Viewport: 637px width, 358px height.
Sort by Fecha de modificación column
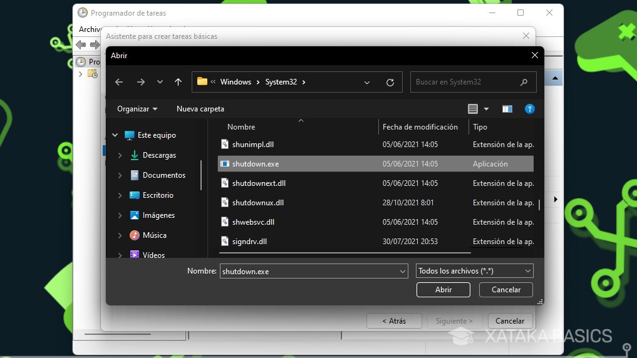point(420,127)
